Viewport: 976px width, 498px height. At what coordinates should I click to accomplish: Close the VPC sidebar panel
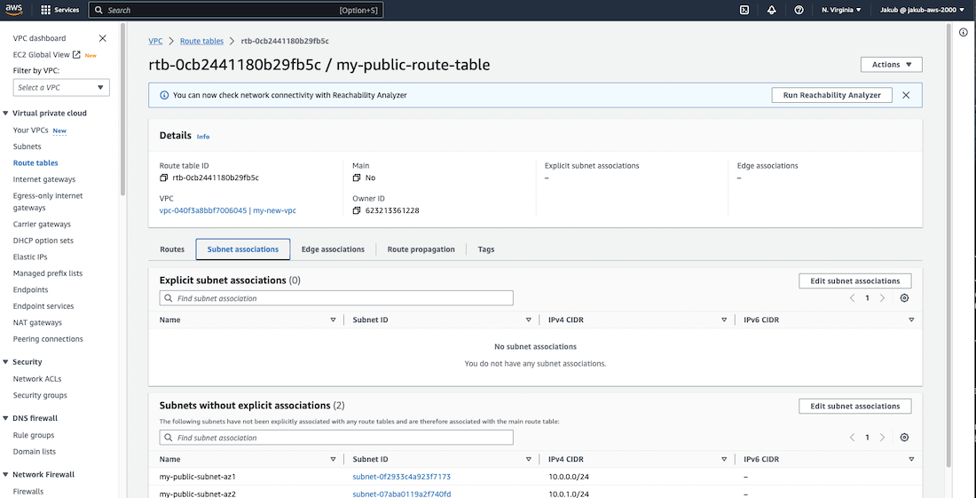click(x=102, y=38)
